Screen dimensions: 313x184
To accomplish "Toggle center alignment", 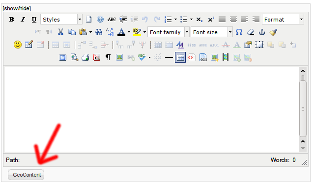I will click(233, 20).
